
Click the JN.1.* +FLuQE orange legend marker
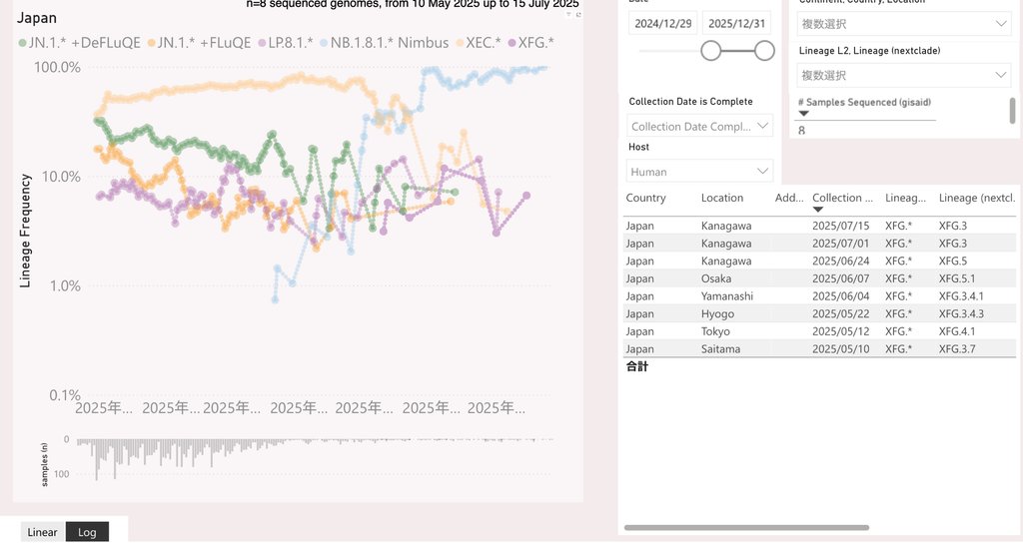[x=152, y=43]
